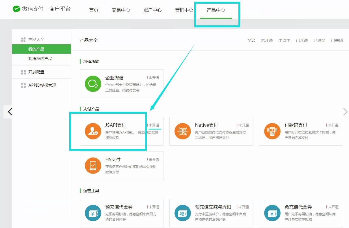Click 未开通 status on 免充值代金券 card

[x=332, y=207]
